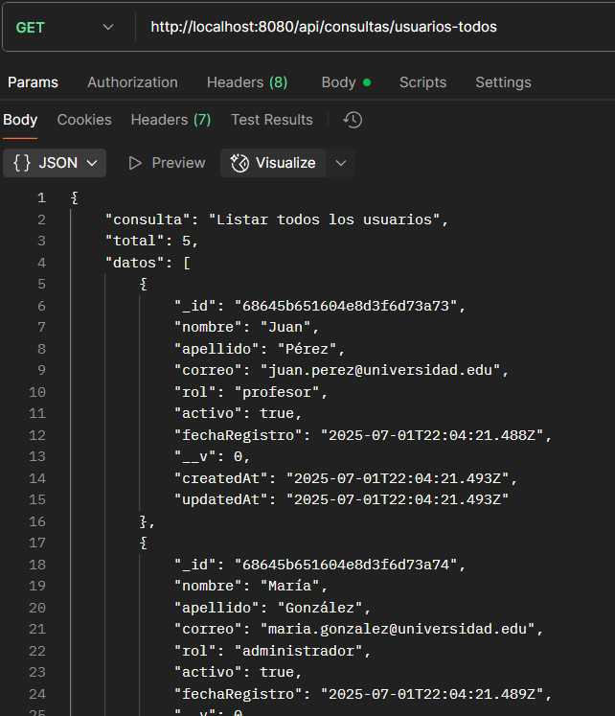
Task: Click the Preview button
Action: point(167,163)
